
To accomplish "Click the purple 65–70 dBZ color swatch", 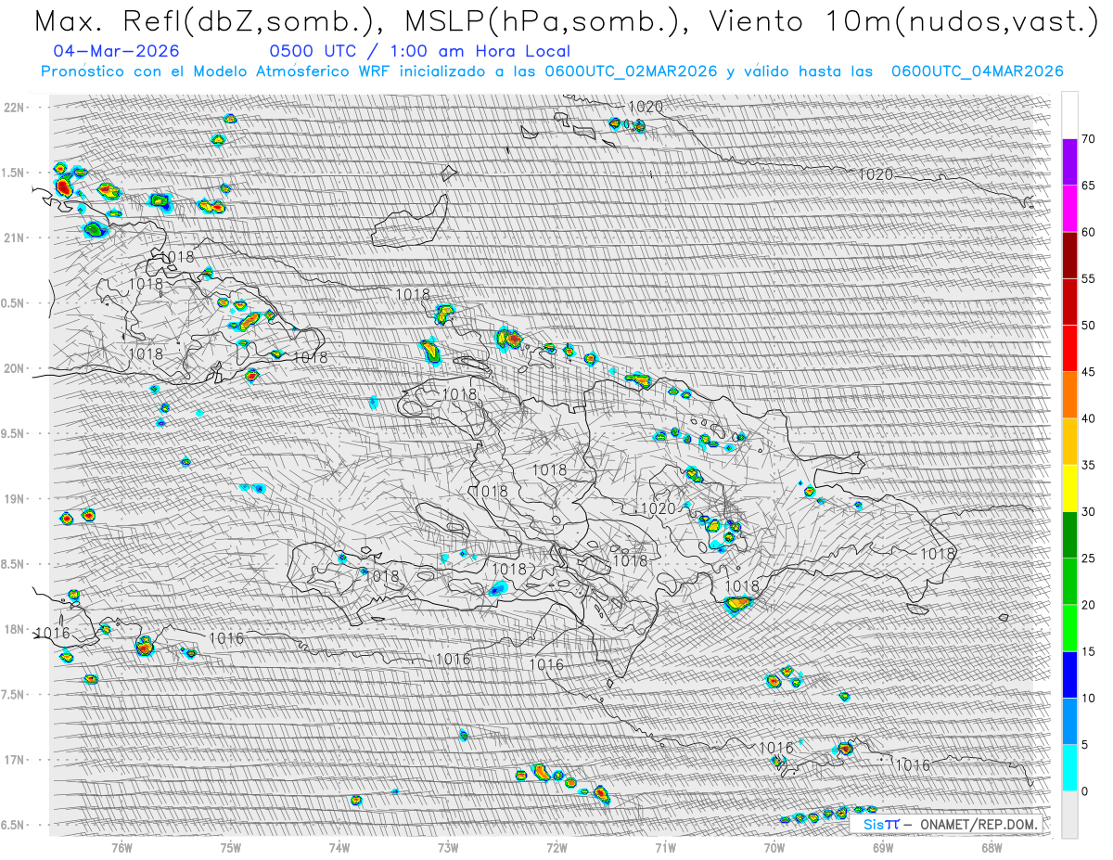I will point(1069,162).
